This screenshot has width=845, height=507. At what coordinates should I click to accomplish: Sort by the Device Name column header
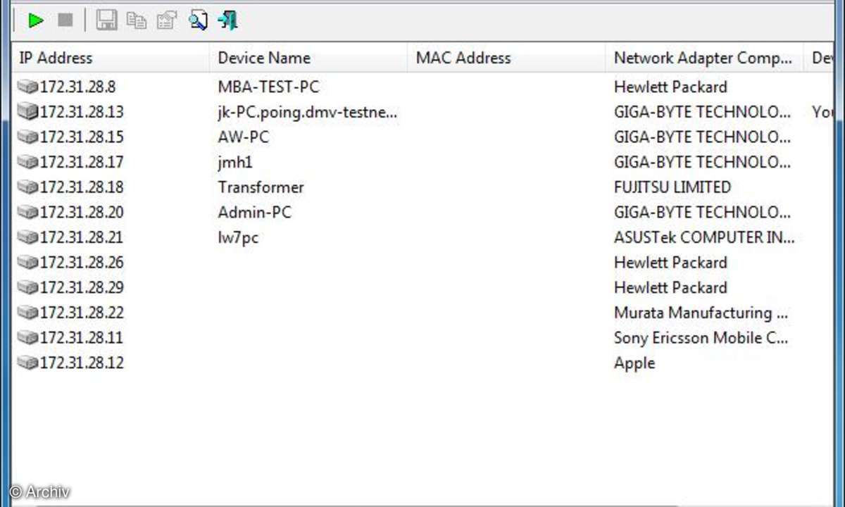point(308,58)
